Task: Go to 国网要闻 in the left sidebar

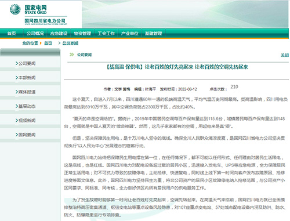Action: [27, 135]
